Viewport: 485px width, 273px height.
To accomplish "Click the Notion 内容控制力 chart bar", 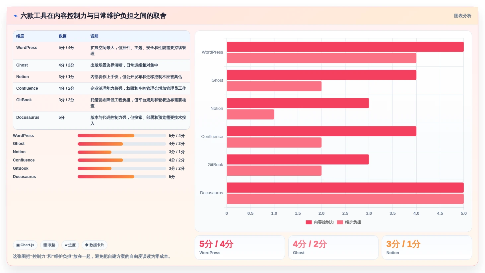I will coord(298,103).
